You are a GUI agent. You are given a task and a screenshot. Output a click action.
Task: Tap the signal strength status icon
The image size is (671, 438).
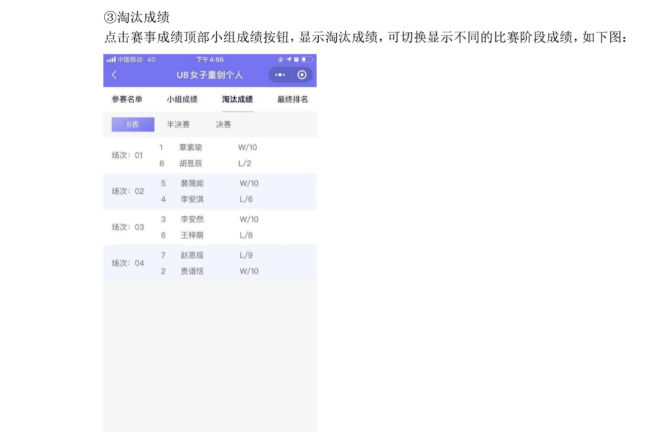111,60
